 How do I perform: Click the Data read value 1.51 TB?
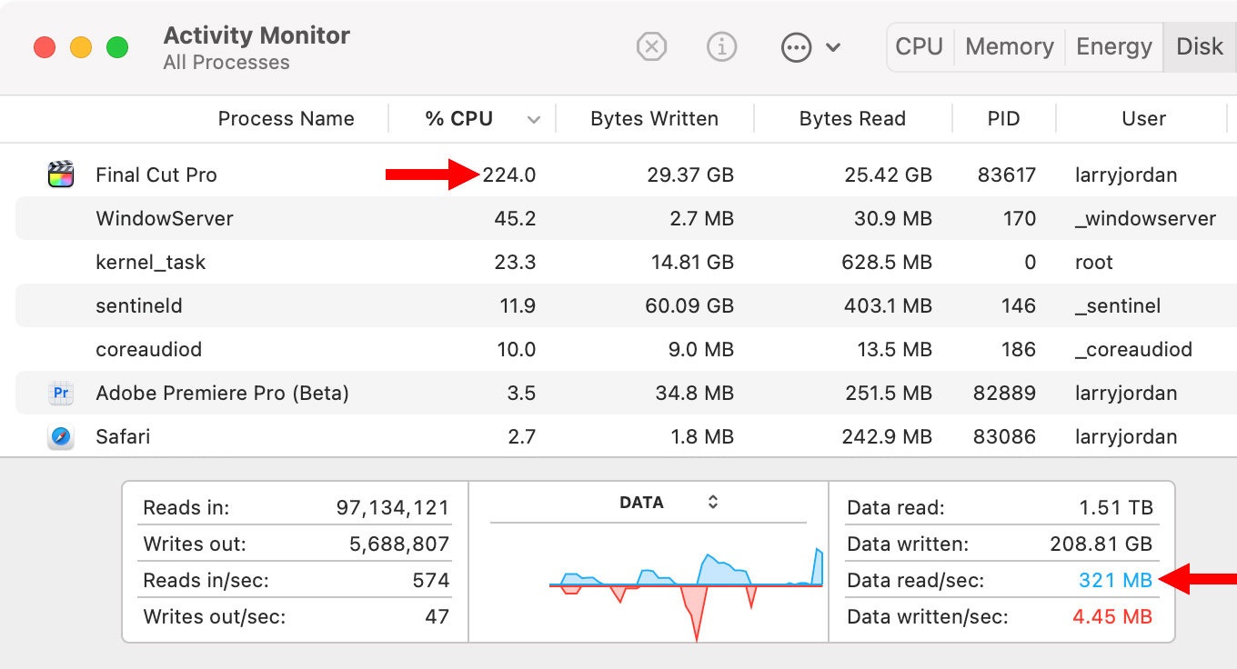point(1116,508)
